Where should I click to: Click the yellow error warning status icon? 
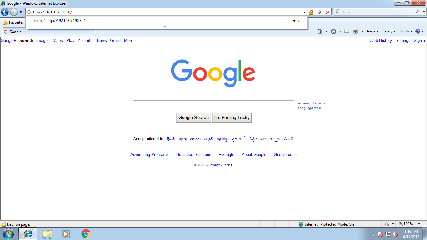coord(3,224)
